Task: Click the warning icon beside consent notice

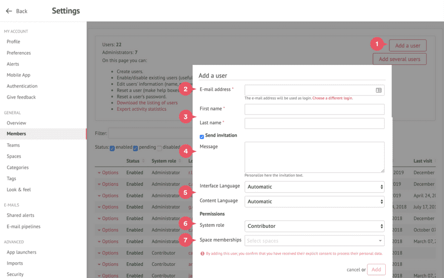Action: click(202, 253)
